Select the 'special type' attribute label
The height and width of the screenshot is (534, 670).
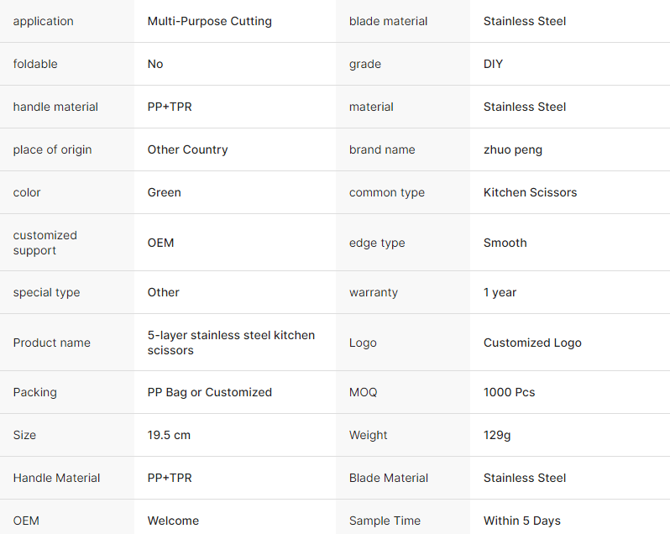pyautogui.click(x=46, y=292)
